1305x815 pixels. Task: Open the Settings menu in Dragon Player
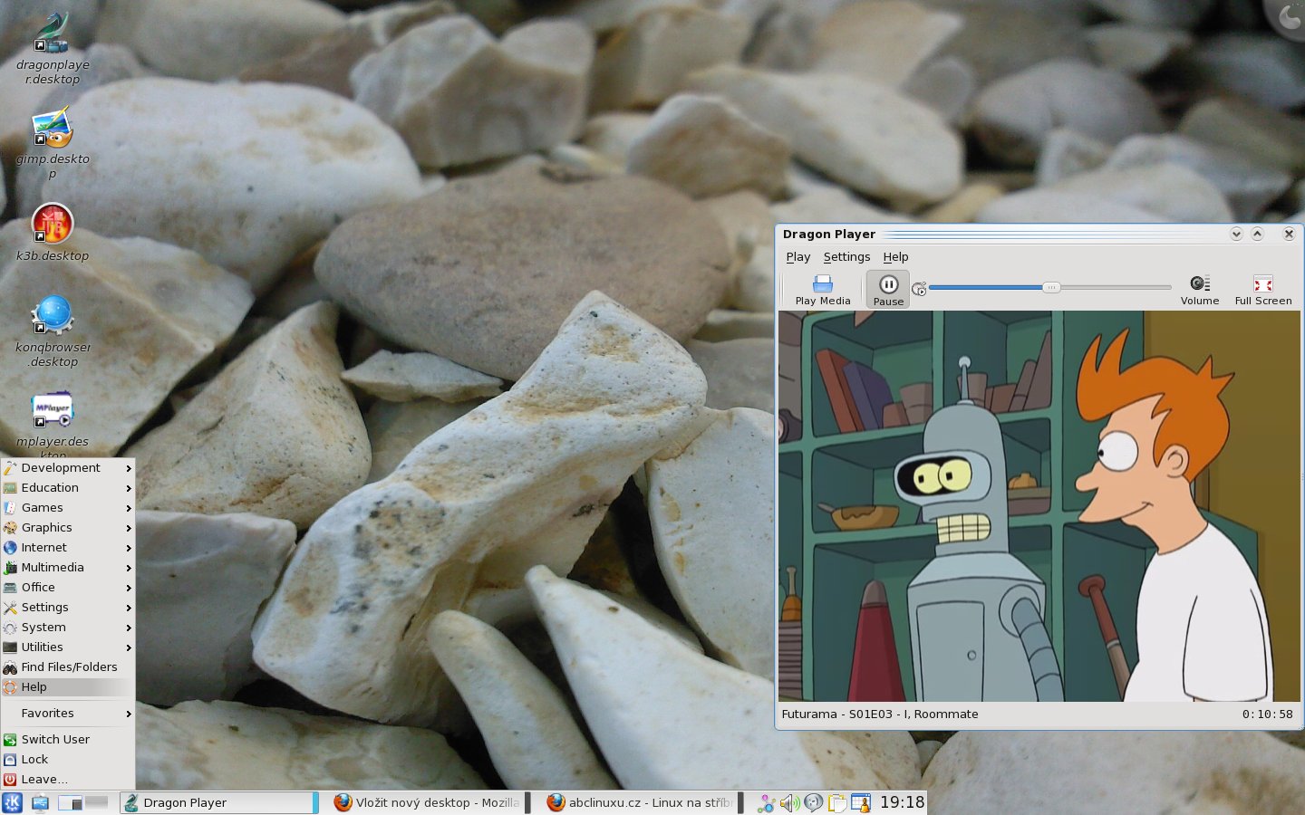(x=846, y=257)
